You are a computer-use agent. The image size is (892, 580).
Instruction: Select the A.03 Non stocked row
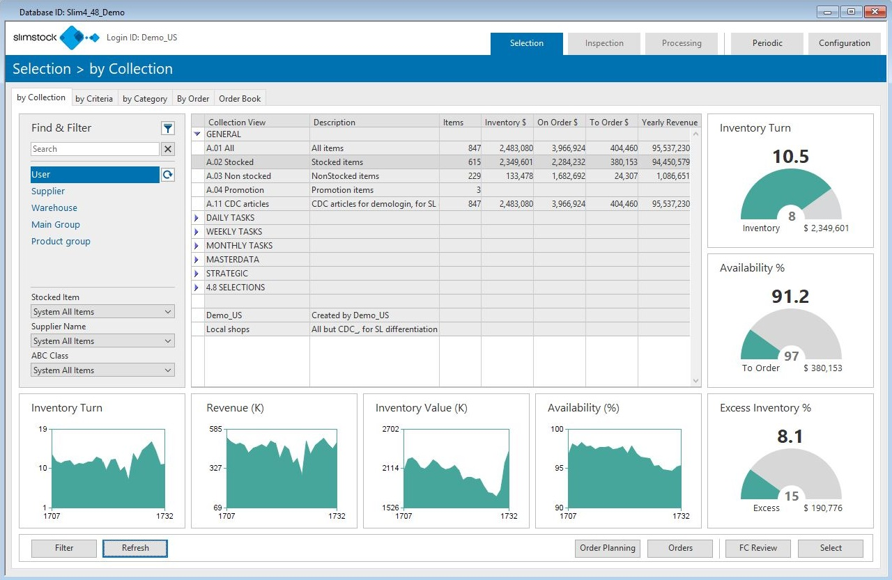pyautogui.click(x=238, y=176)
